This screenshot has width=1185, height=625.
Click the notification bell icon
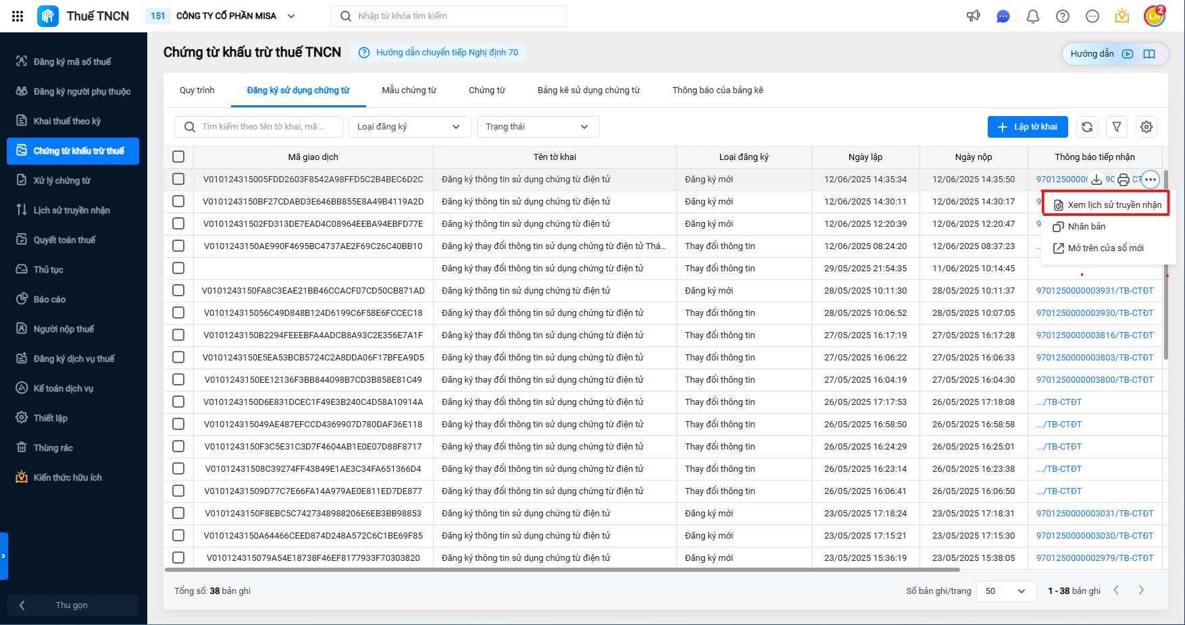tap(1032, 16)
